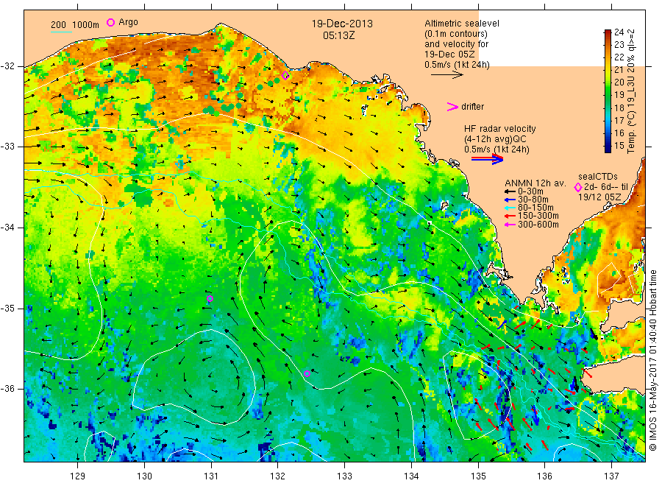Click the 'HF radar velocity' heading
Image resolution: width=662 pixels, height=486 pixels.
pos(500,129)
